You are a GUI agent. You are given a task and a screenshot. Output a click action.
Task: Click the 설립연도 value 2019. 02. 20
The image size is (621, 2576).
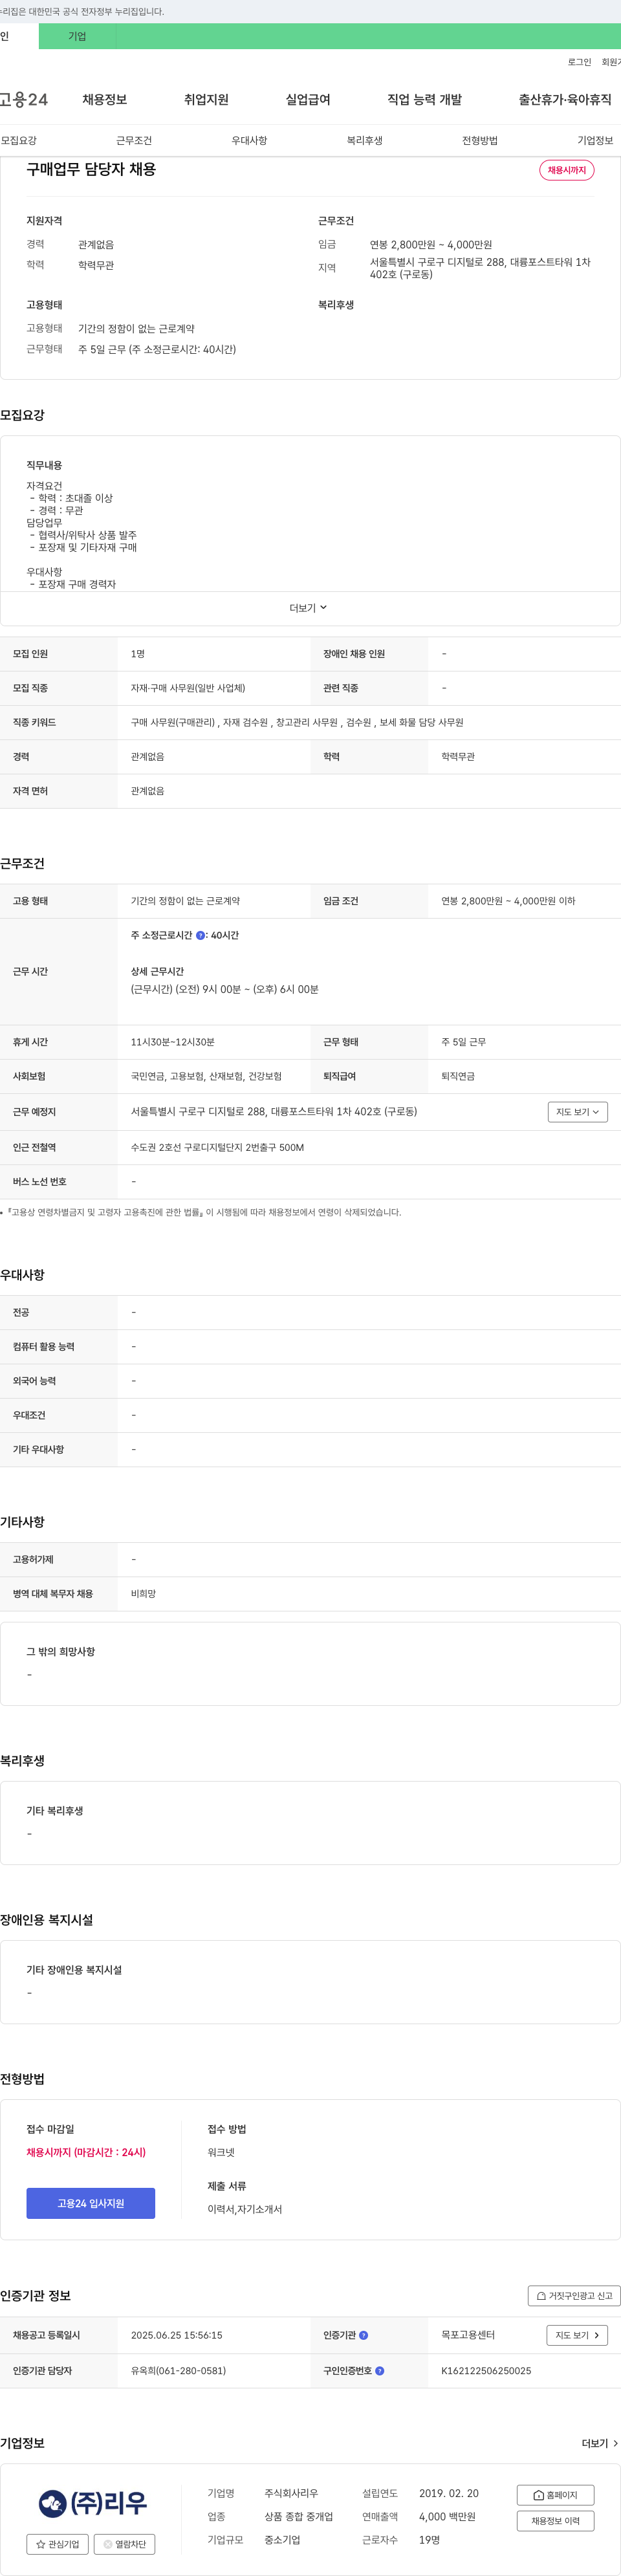[x=449, y=2493]
